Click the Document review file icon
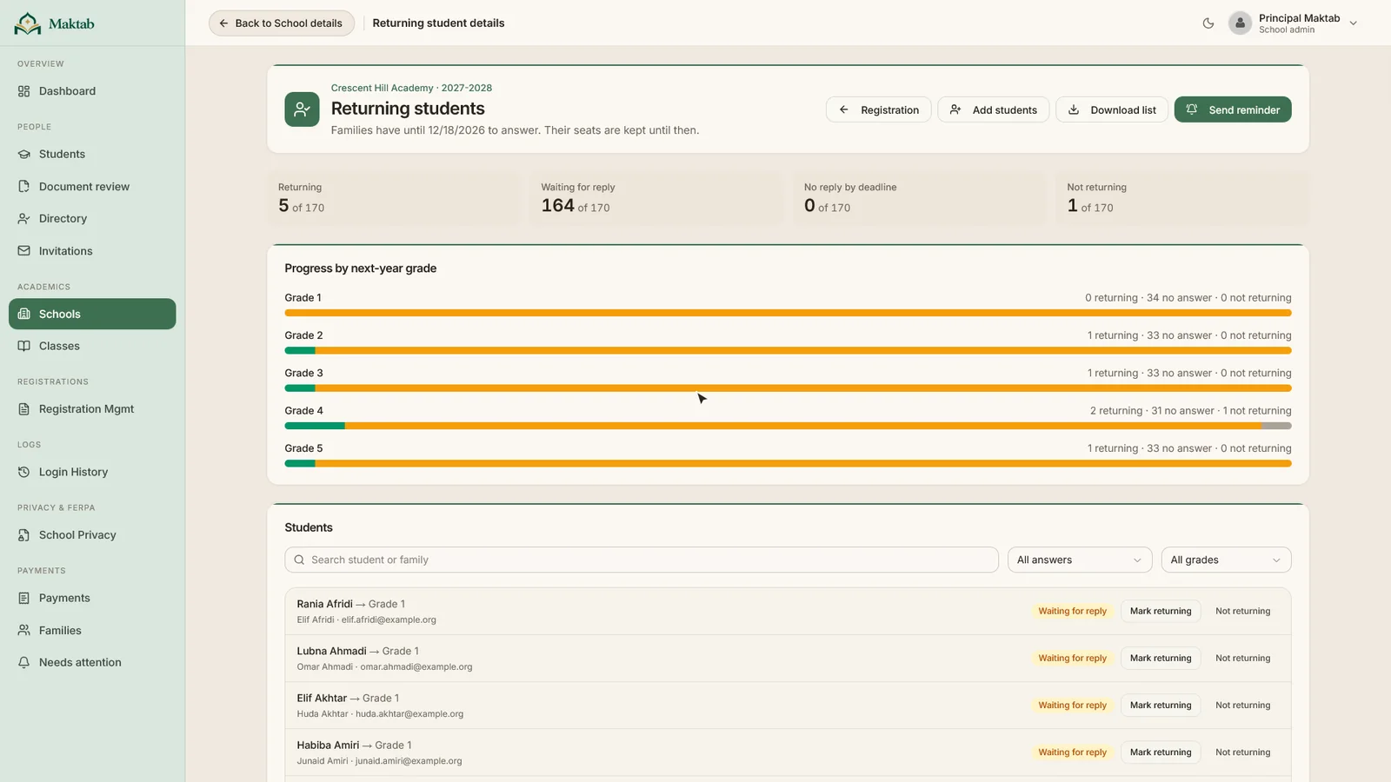The width and height of the screenshot is (1391, 782). point(24,187)
